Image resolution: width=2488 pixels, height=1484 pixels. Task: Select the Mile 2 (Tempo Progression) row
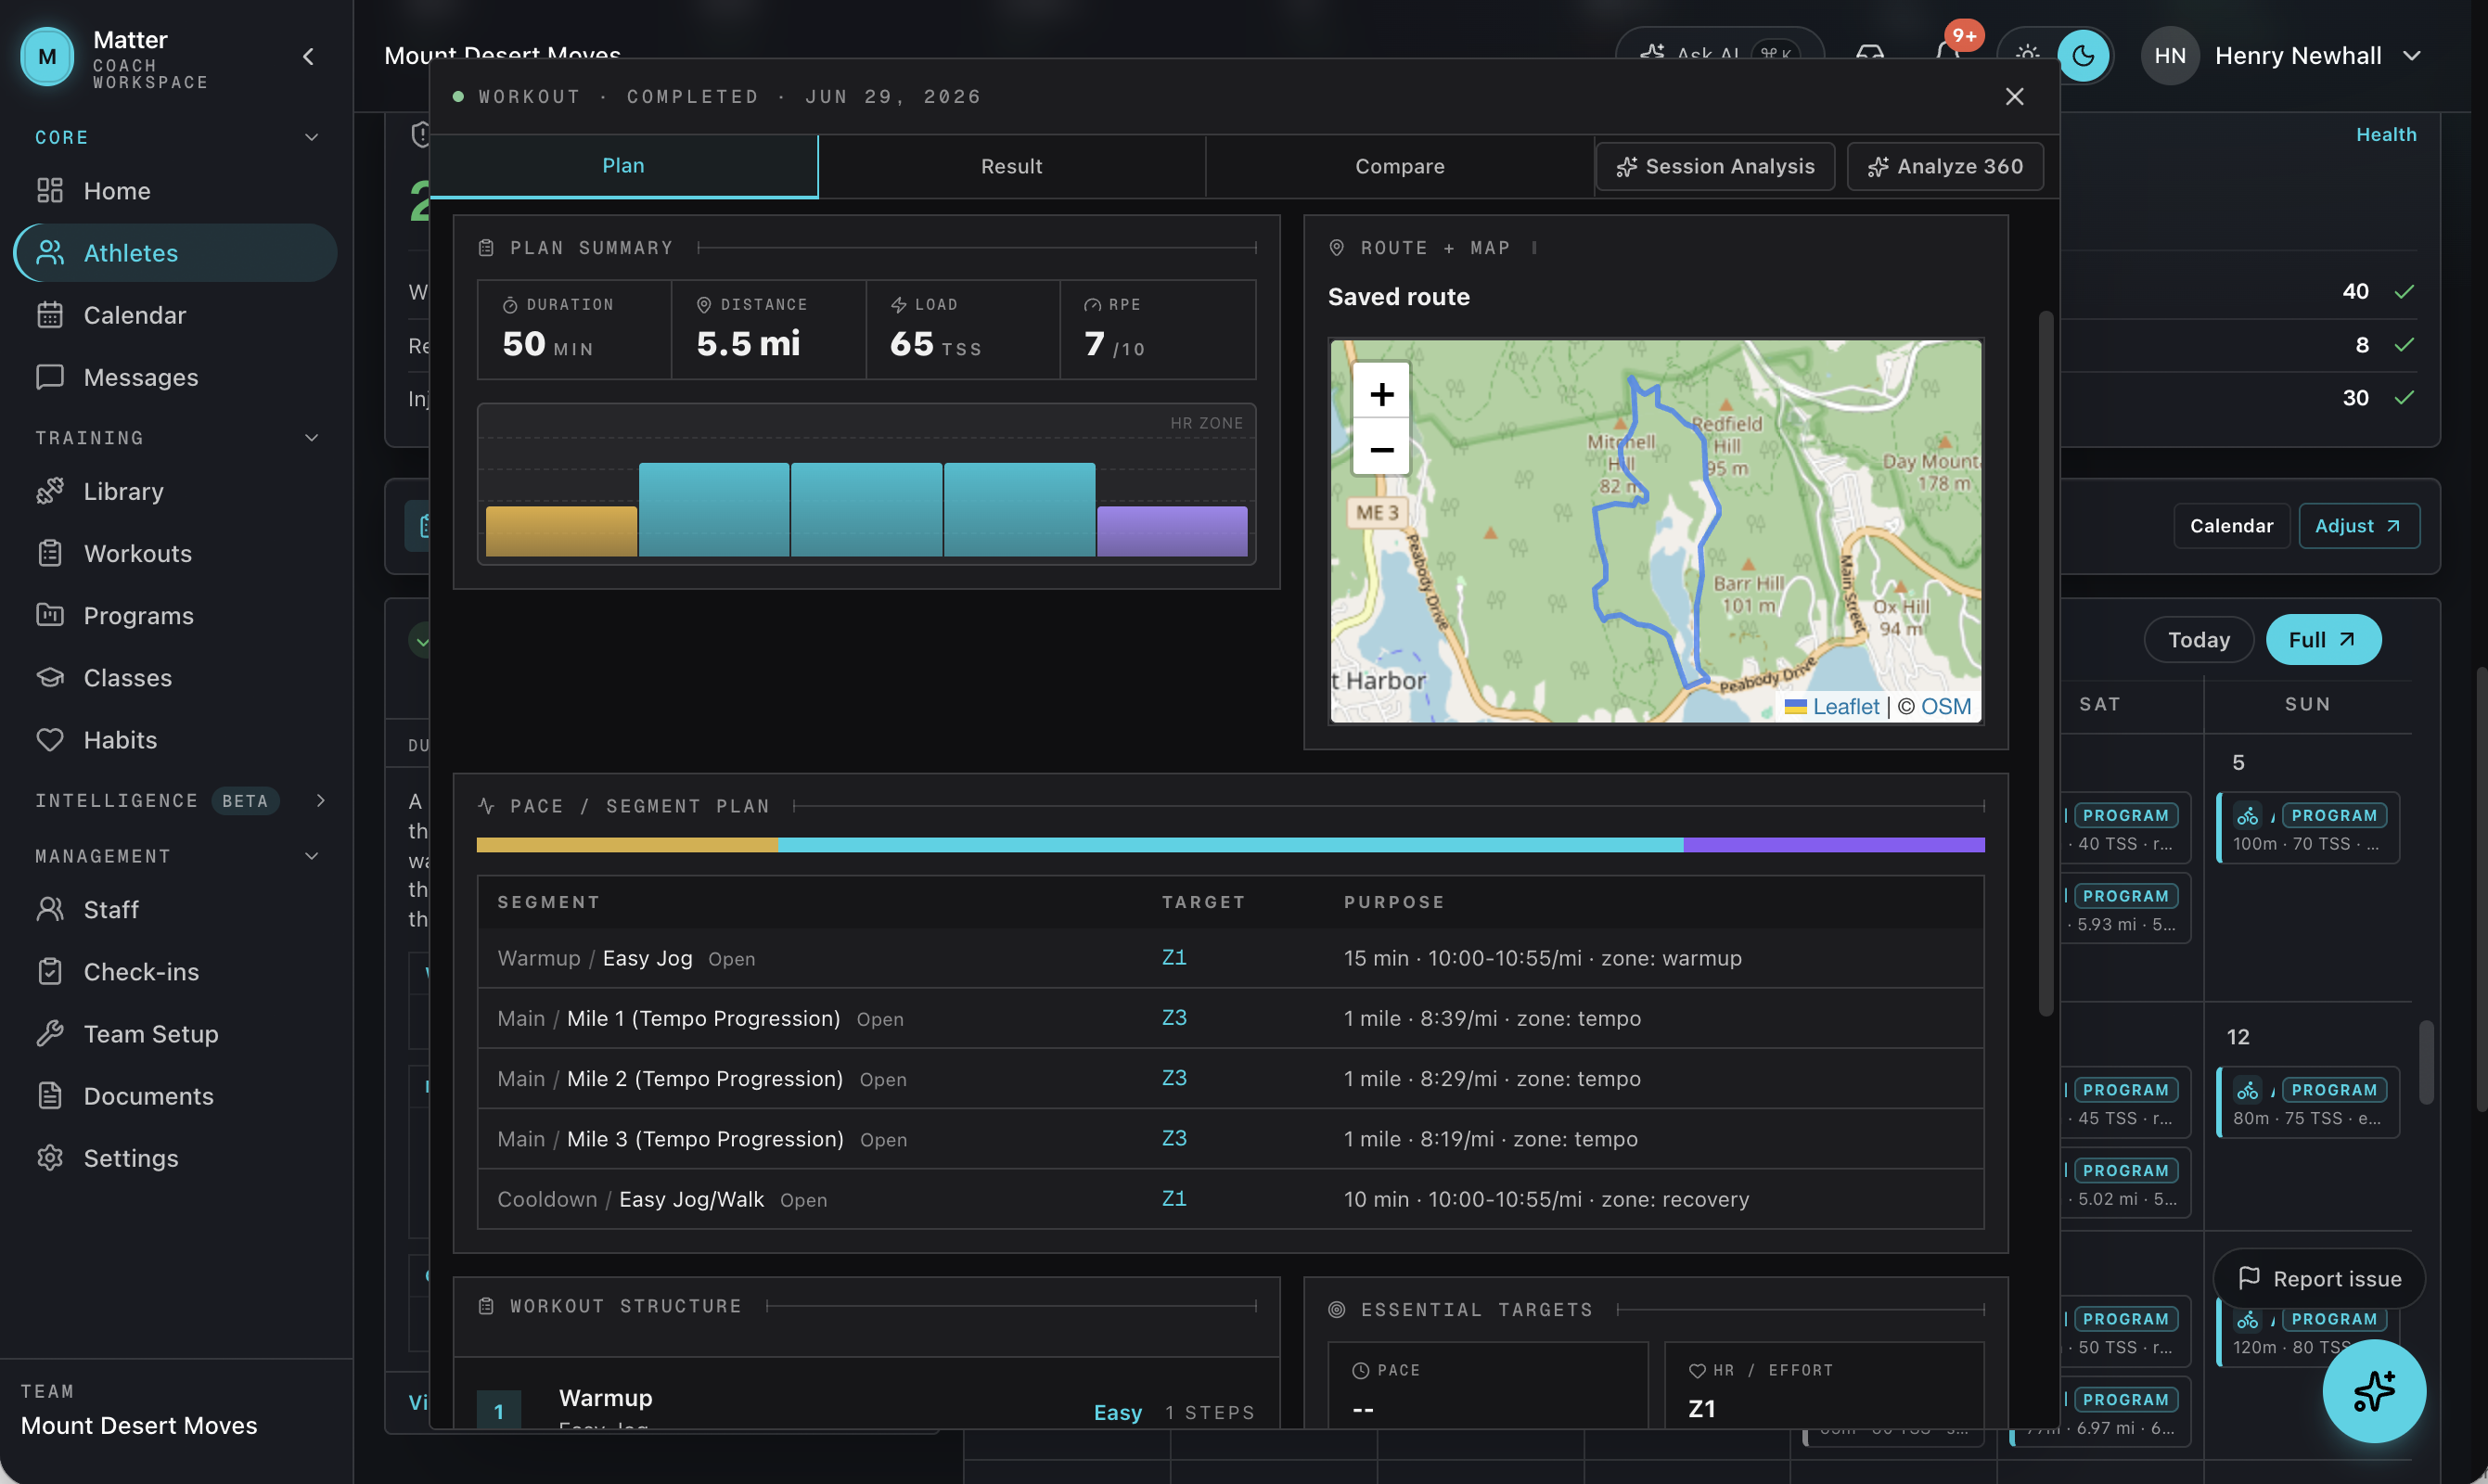(x=1230, y=1078)
